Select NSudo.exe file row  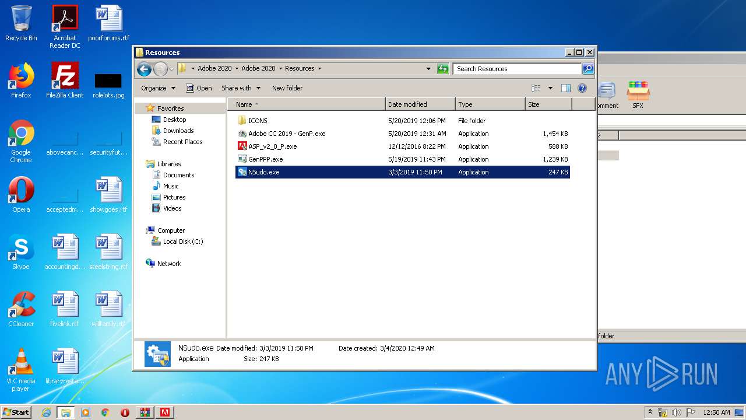402,172
